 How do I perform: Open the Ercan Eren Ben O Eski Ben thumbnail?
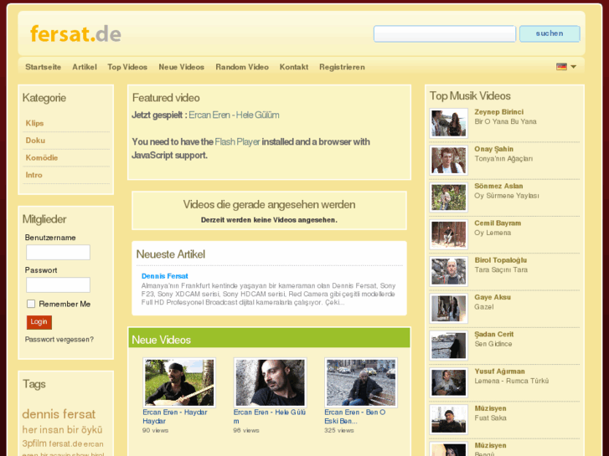(361, 382)
